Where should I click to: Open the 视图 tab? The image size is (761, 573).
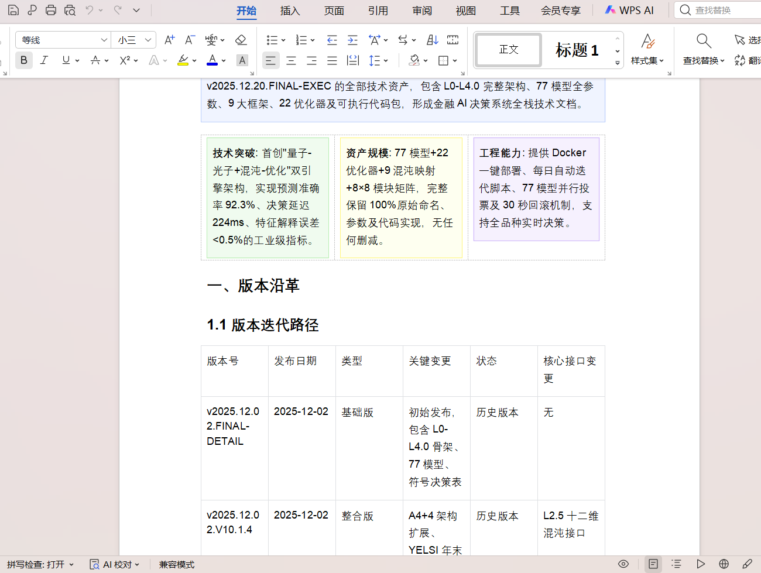click(466, 11)
